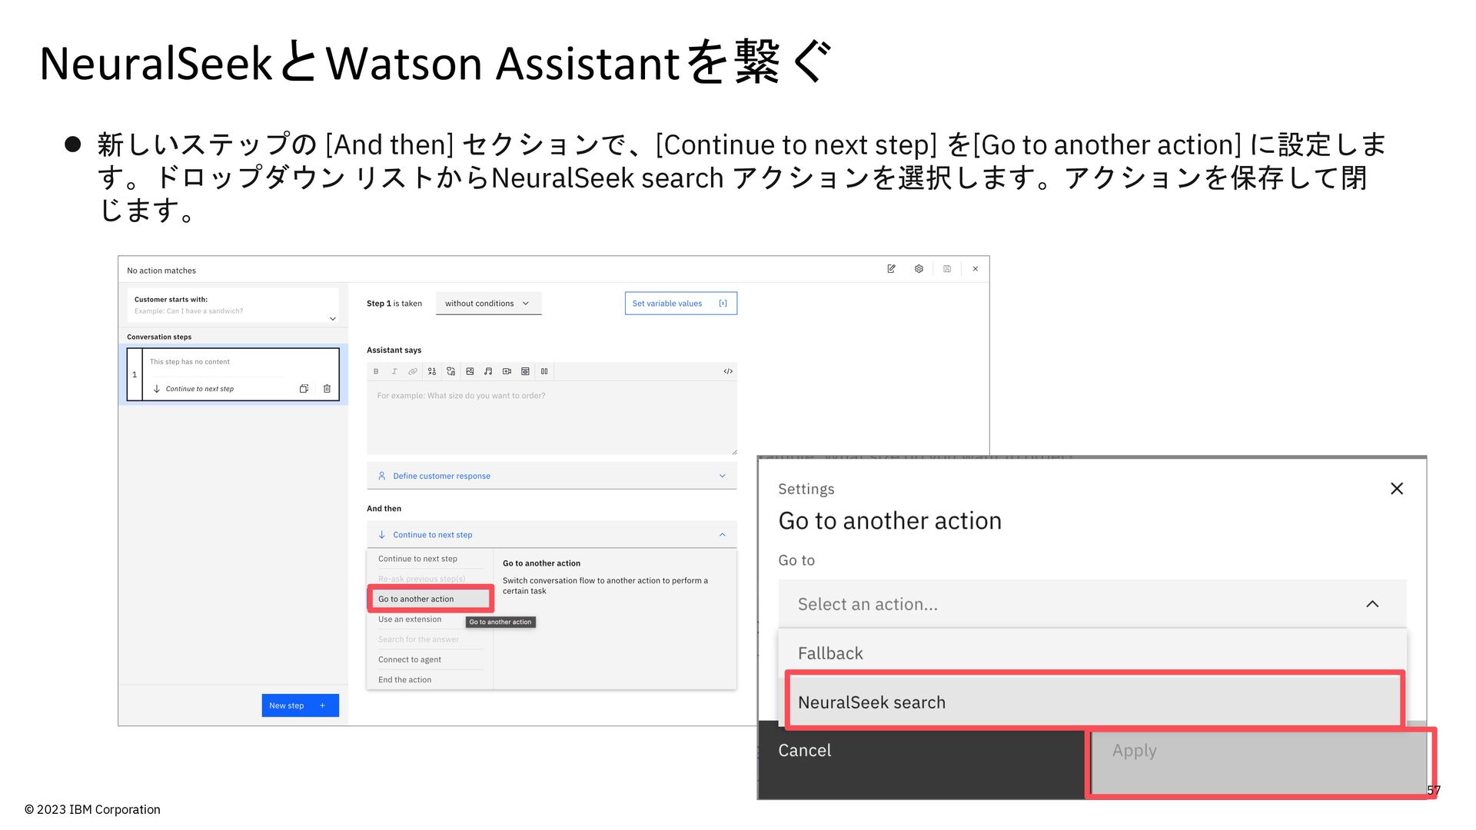Click 'Continue to next step' text in step 1 card
Image resolution: width=1476 pixels, height=830 pixels.
pyautogui.click(x=200, y=389)
